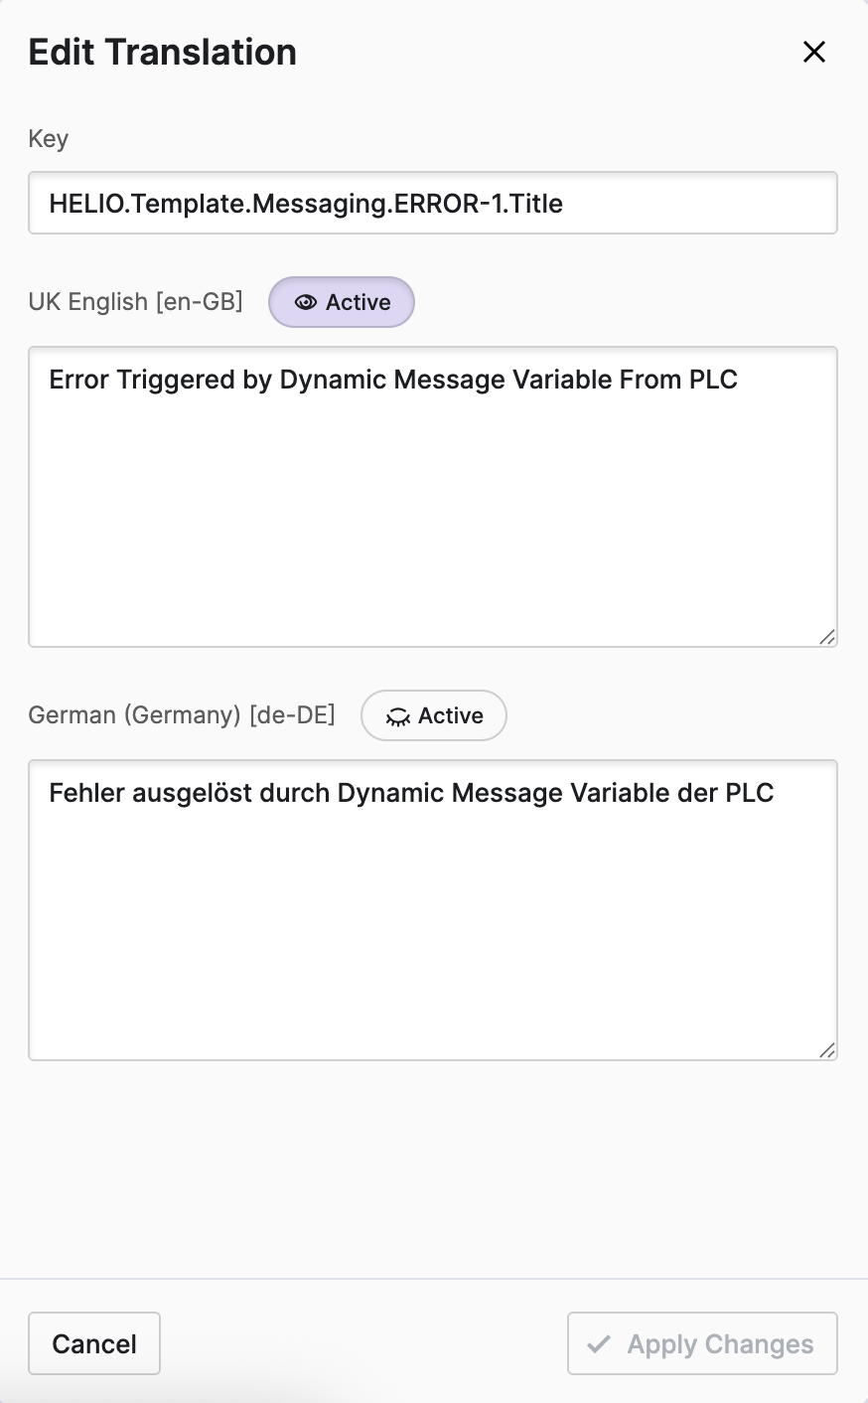
Task: Click the open-eye icon beside UK English
Action: 306,302
